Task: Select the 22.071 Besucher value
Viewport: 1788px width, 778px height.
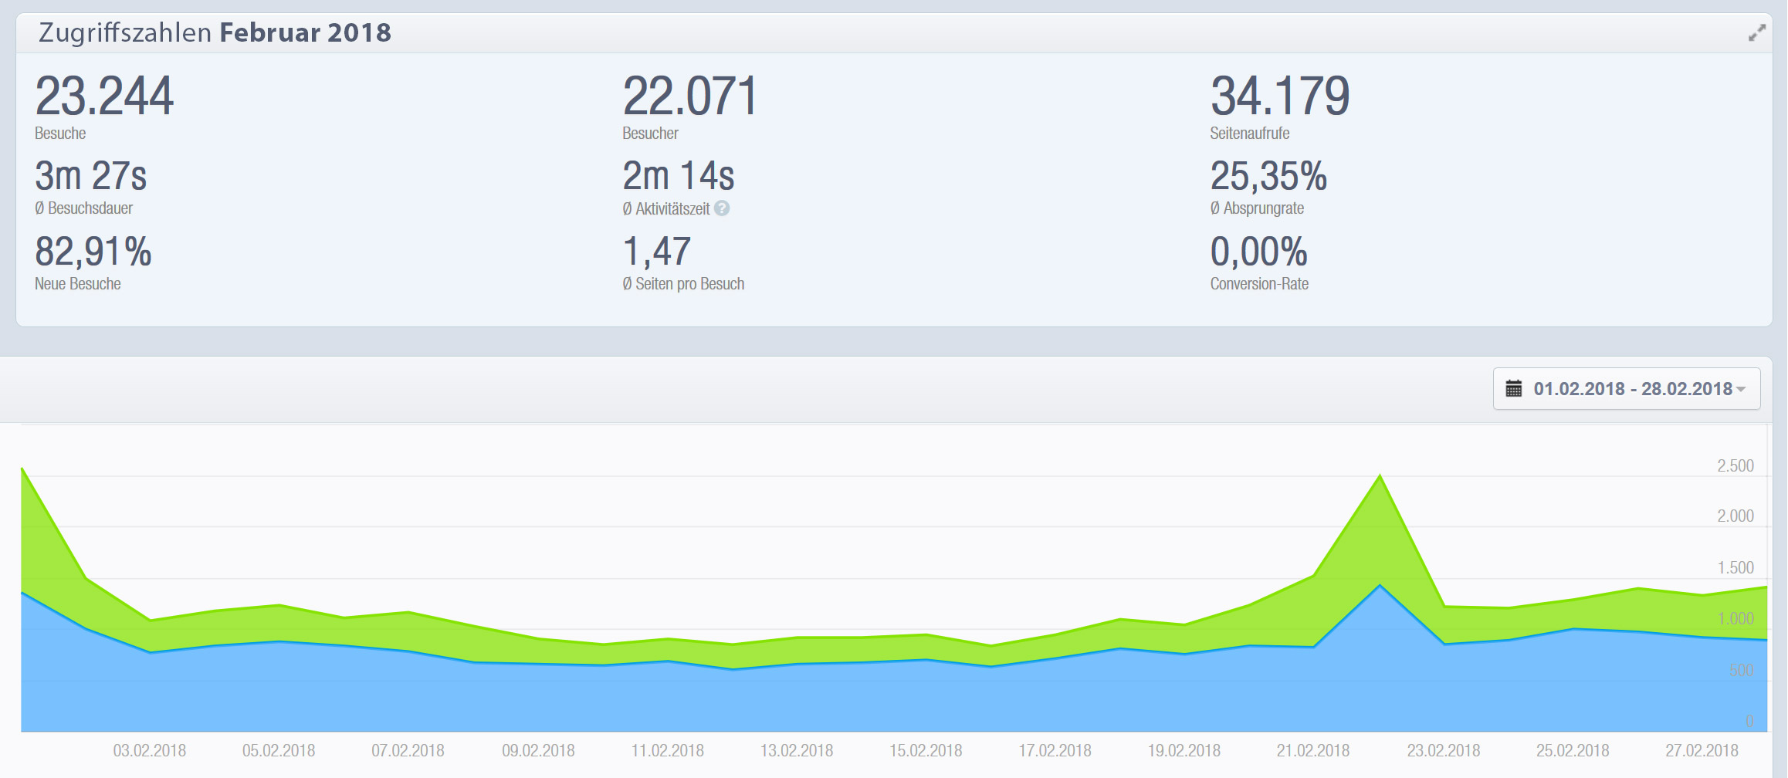Action: click(689, 97)
